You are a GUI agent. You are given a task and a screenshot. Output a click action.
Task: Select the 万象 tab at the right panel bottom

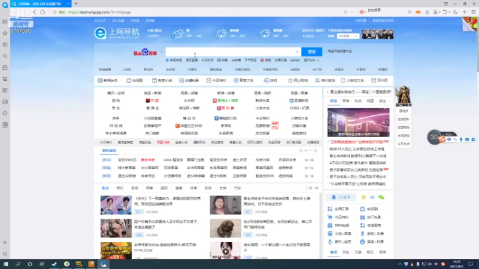(x=358, y=252)
